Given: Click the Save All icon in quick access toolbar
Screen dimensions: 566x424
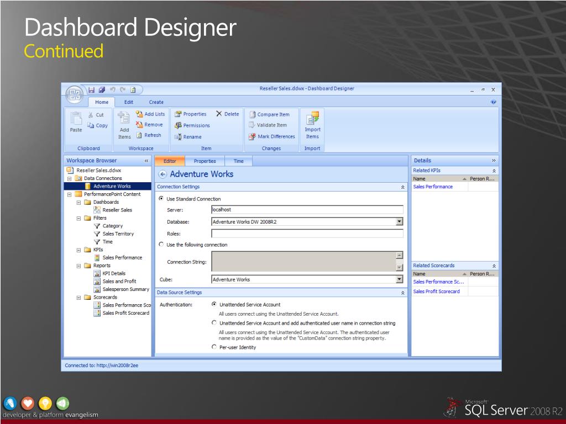Looking at the screenshot, I should point(102,89).
